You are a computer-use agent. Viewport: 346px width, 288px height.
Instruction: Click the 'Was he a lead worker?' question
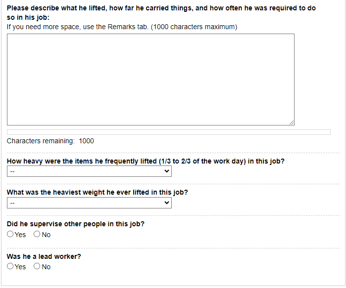(44, 256)
